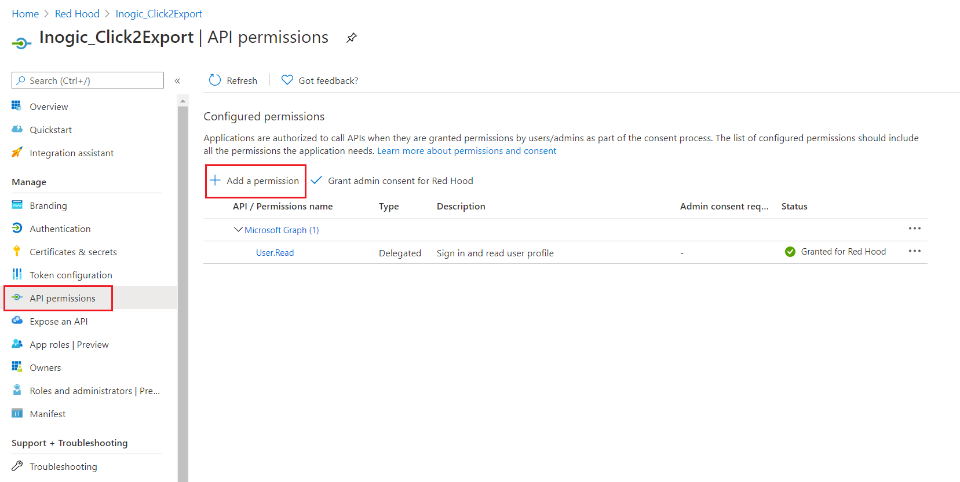Click the Search (Ctrl+/) input field
This screenshot has width=960, height=482.
(x=87, y=80)
